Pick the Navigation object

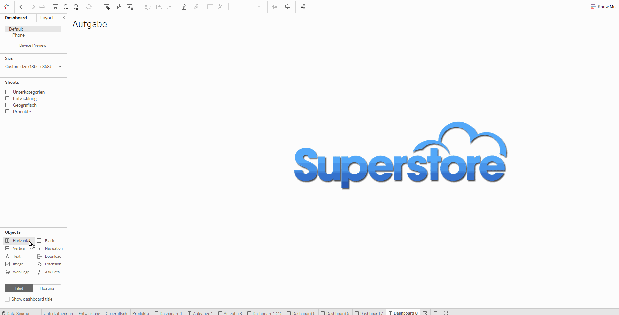(50, 248)
